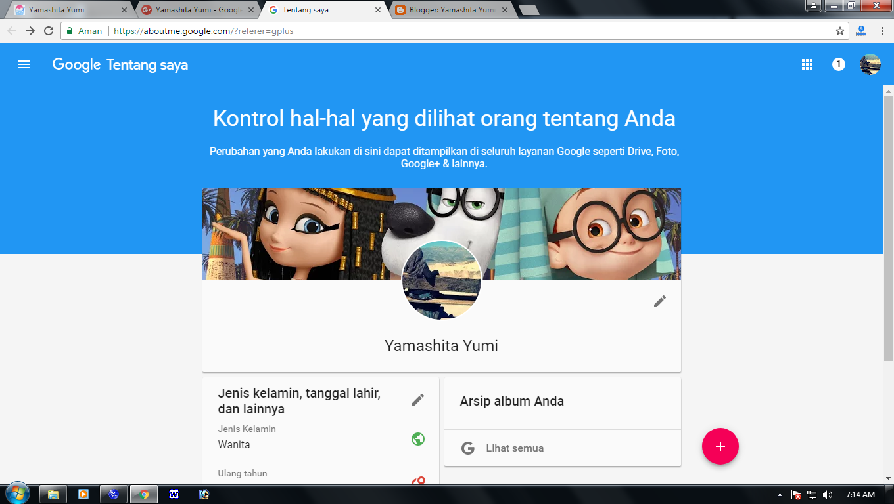This screenshot has width=894, height=504.
Task: Click the blue browser extension icon
Action: 861,30
